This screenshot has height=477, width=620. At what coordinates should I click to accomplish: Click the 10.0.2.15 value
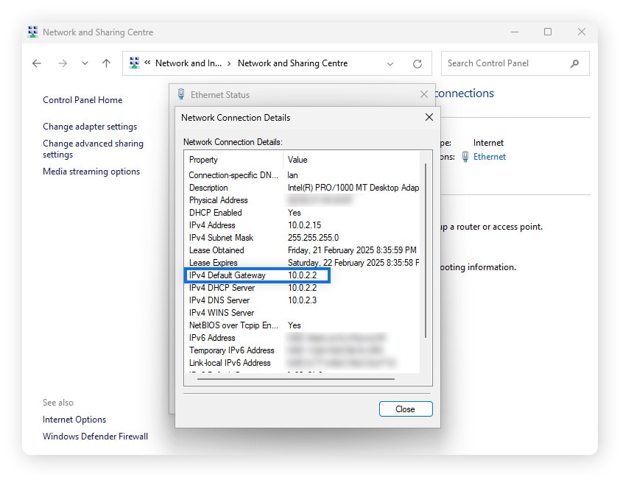pos(304,225)
